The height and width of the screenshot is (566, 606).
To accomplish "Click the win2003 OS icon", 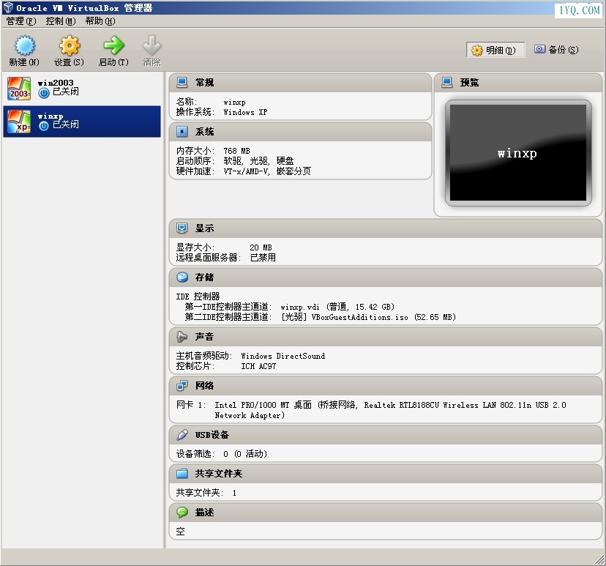I will [x=19, y=89].
